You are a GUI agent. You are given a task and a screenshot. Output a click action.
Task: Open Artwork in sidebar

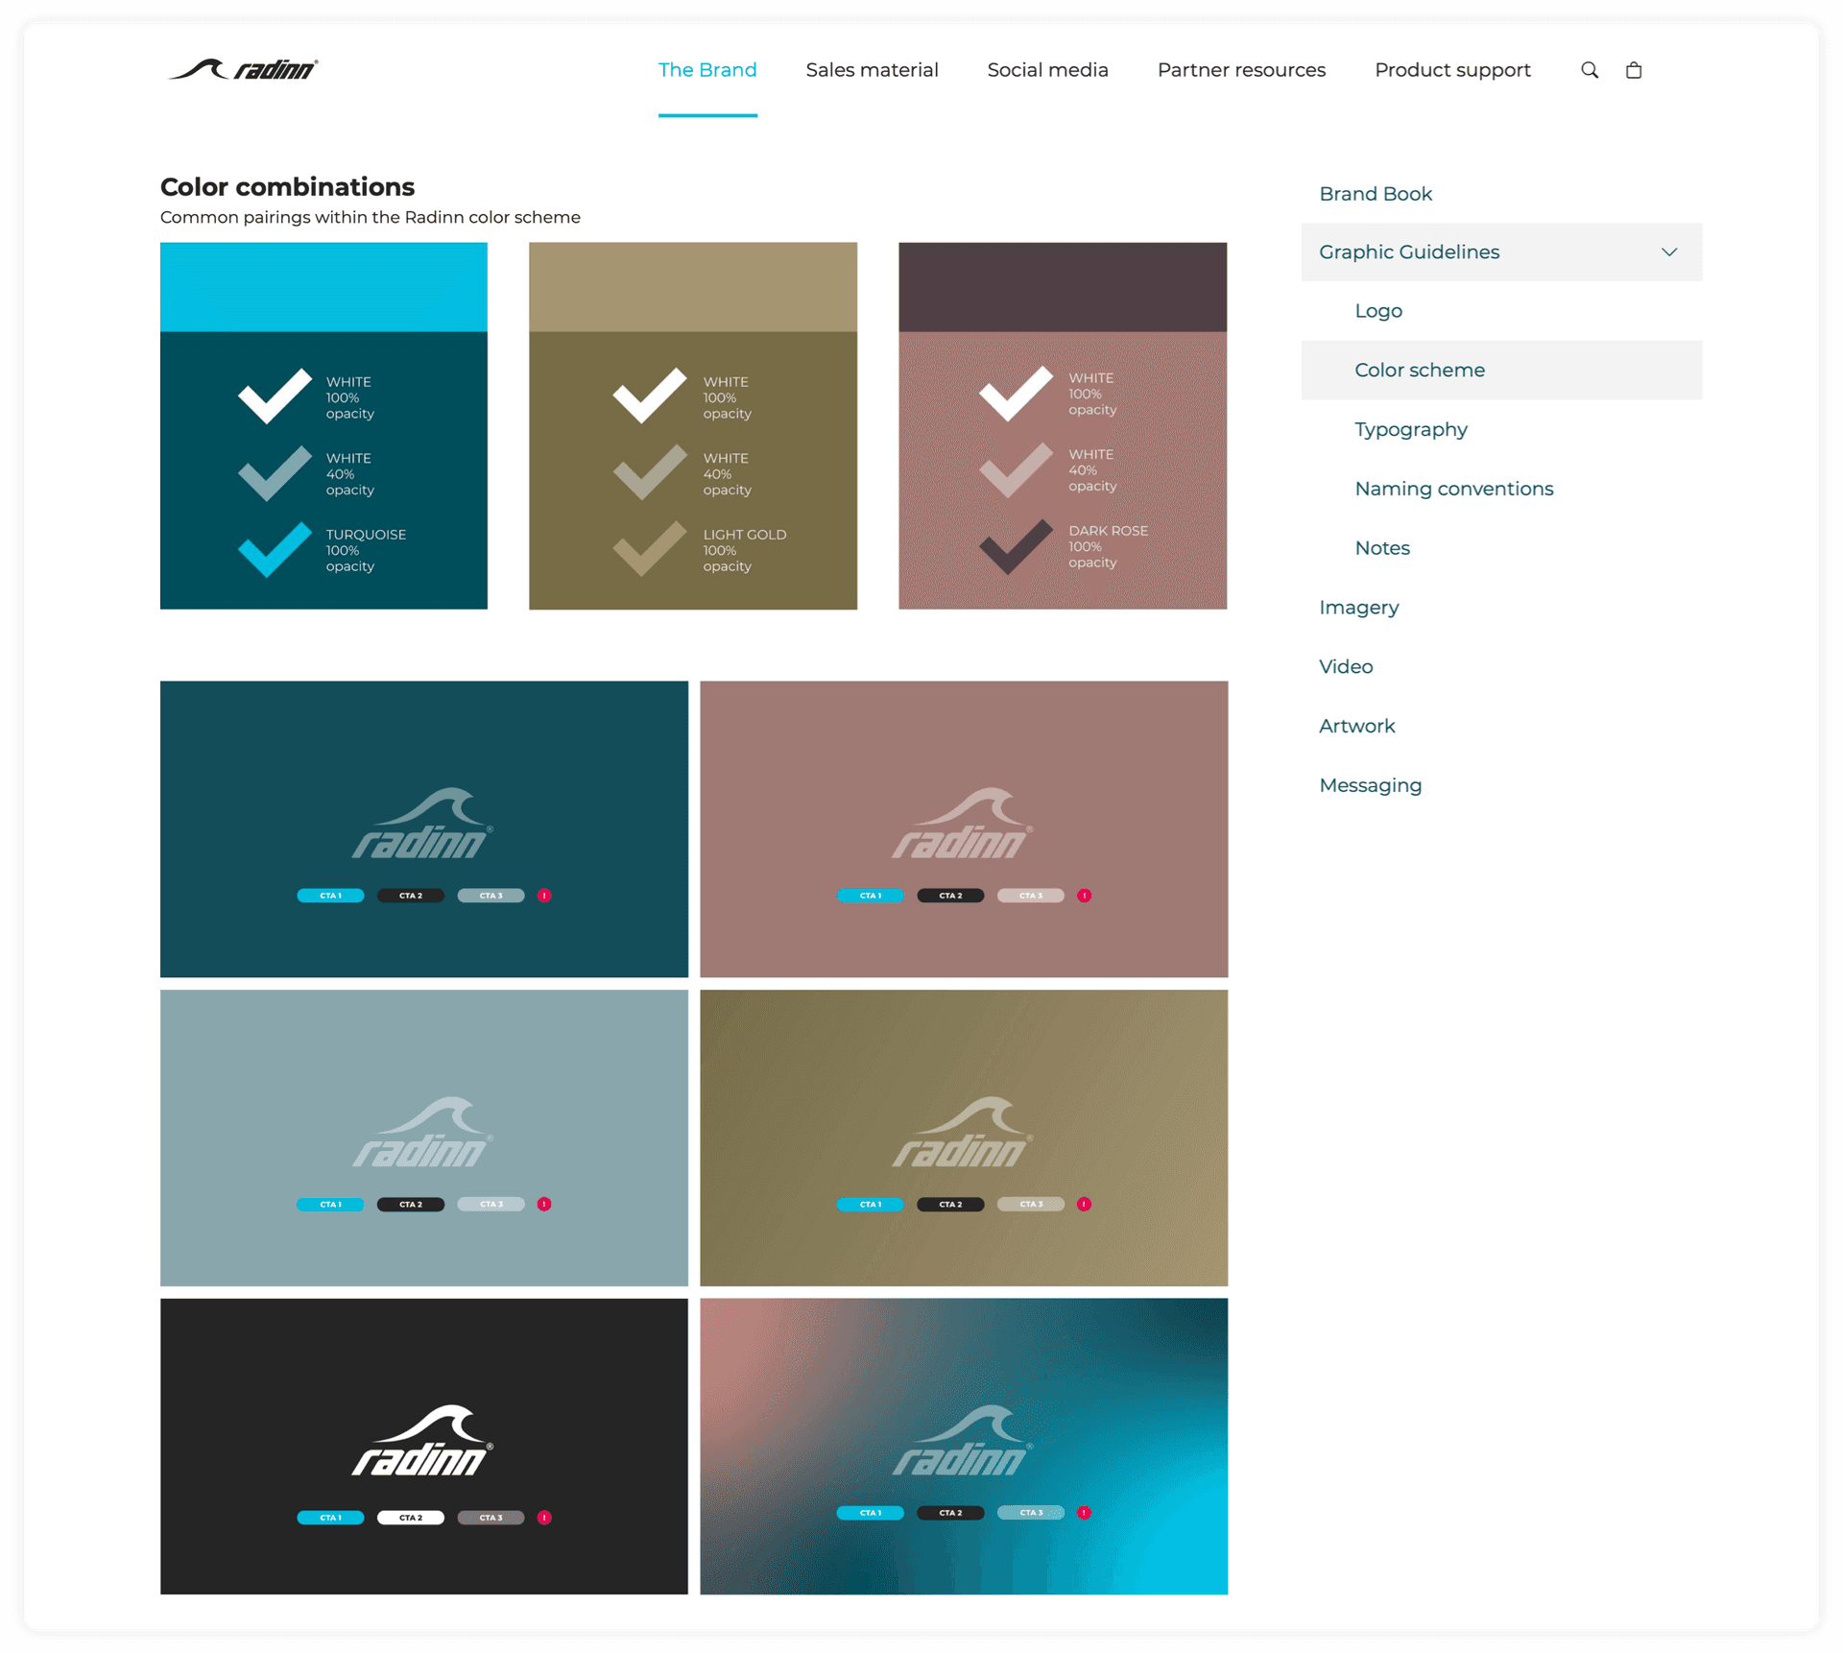[1356, 727]
